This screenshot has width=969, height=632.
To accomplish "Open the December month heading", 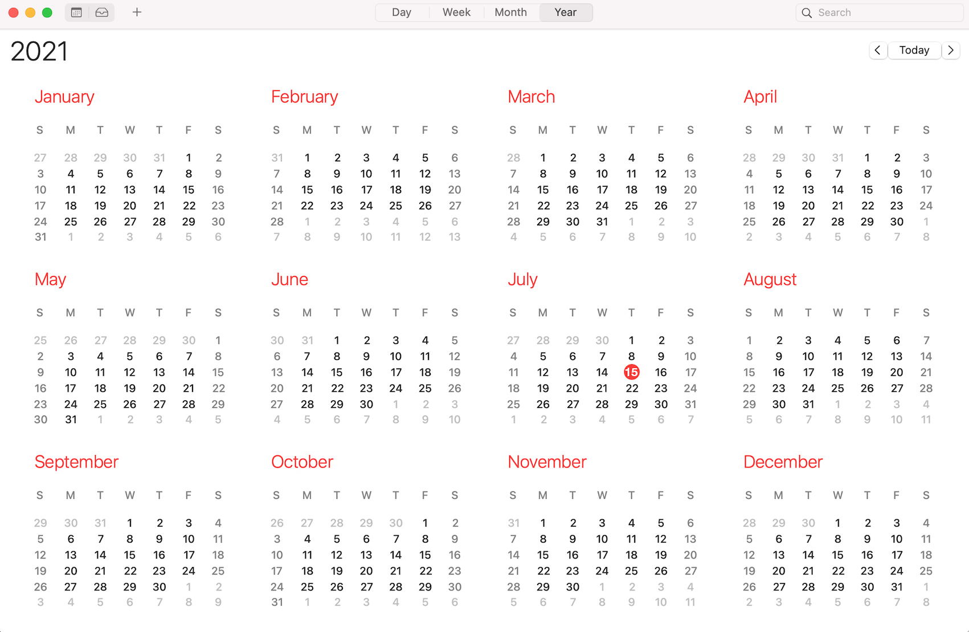I will (x=783, y=462).
